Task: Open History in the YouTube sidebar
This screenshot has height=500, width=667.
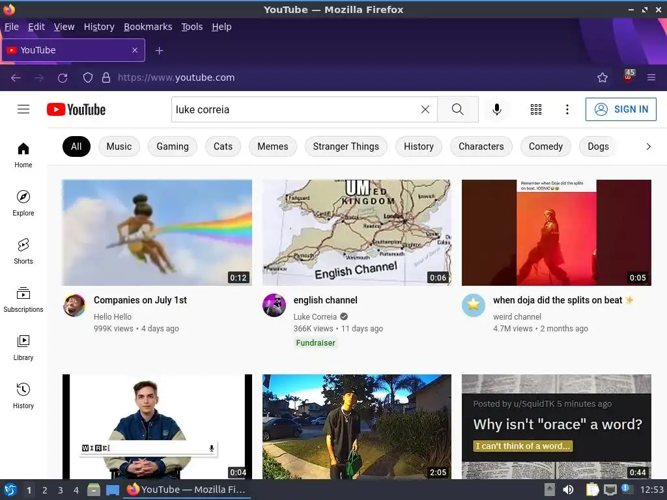Action: (x=23, y=396)
